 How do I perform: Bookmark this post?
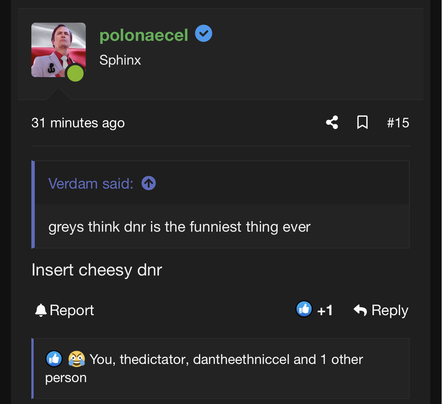click(362, 122)
